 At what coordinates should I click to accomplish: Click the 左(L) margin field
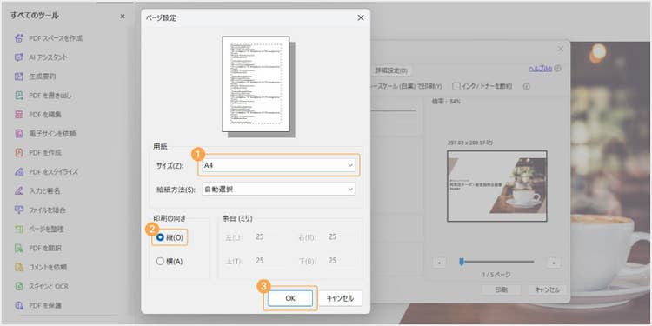[269, 237]
